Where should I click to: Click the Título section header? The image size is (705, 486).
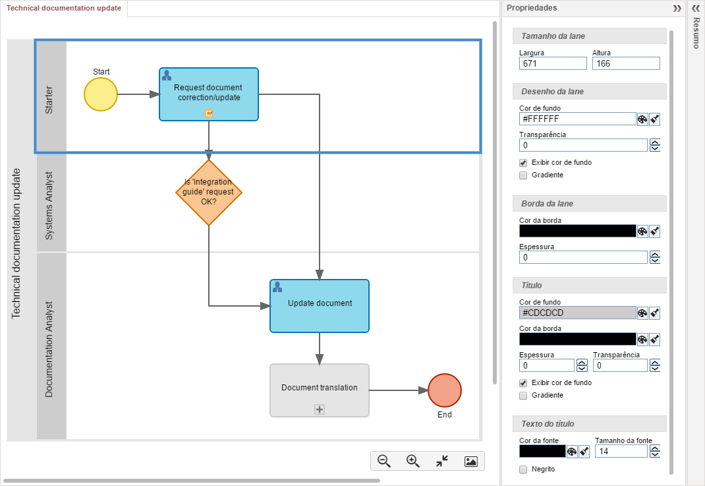point(589,286)
